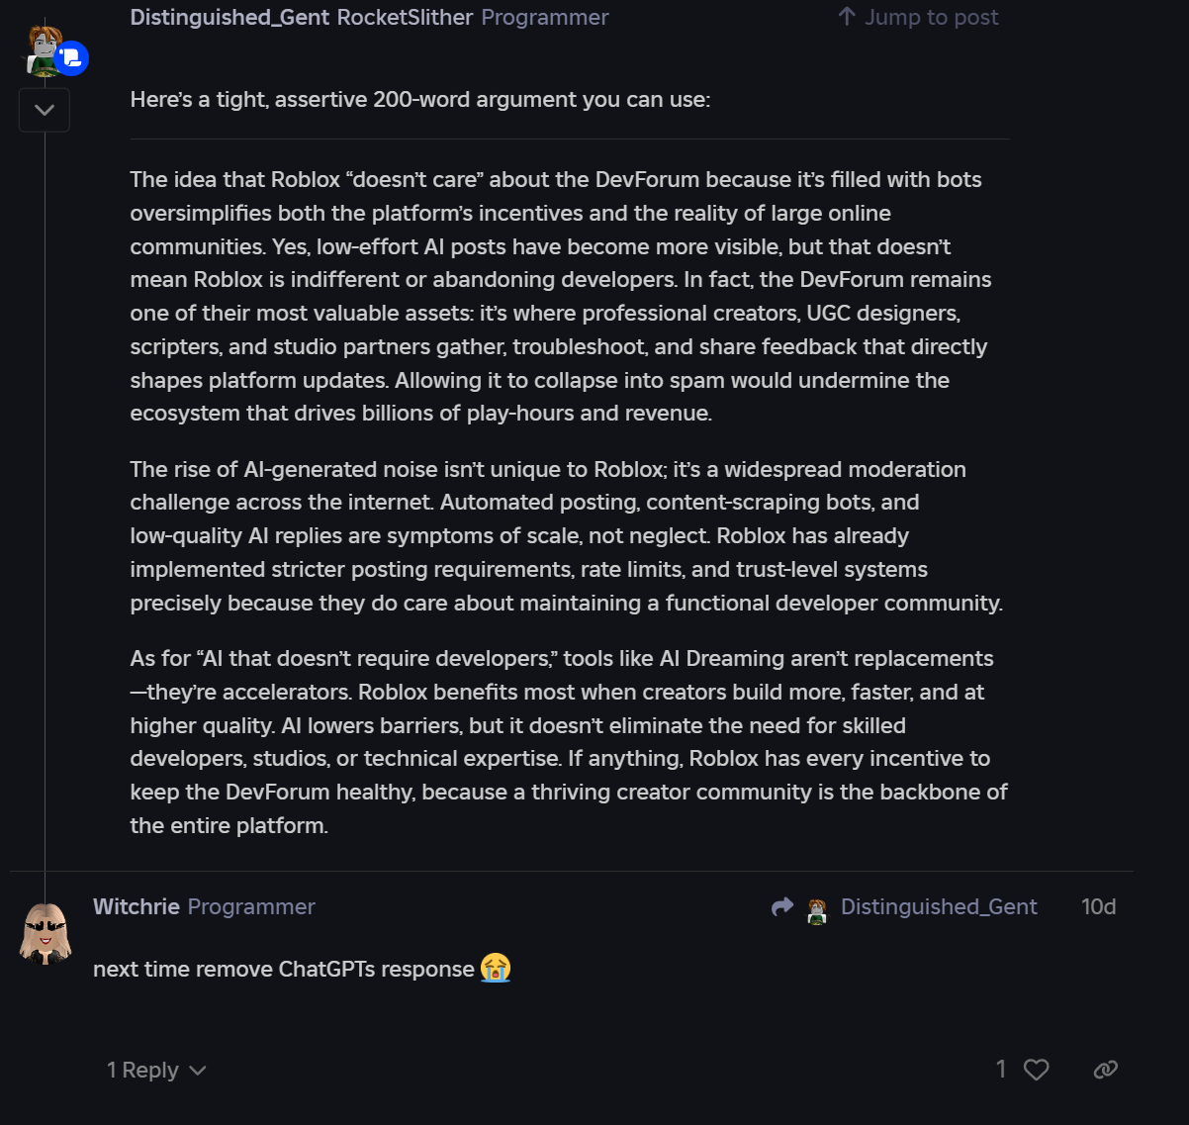
Task: Click the RocketSlither name in the post header
Action: [406, 17]
